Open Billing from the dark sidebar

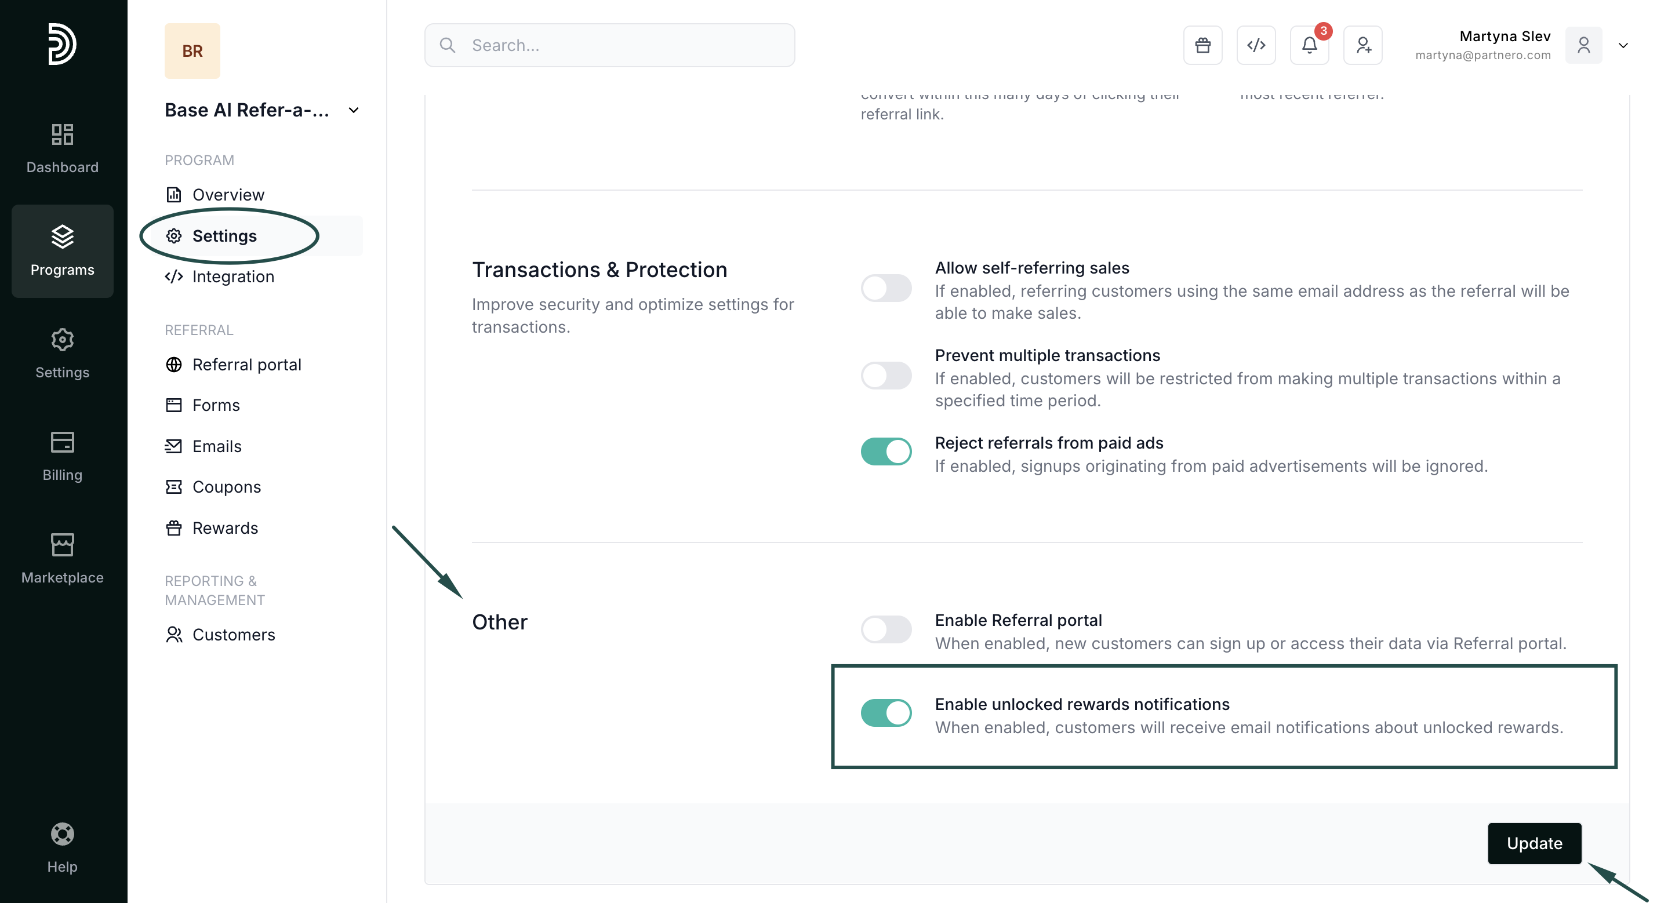[x=63, y=456]
